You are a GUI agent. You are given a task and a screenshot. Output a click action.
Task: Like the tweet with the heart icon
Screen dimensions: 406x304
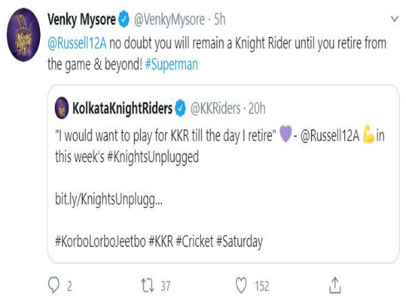coord(241,285)
